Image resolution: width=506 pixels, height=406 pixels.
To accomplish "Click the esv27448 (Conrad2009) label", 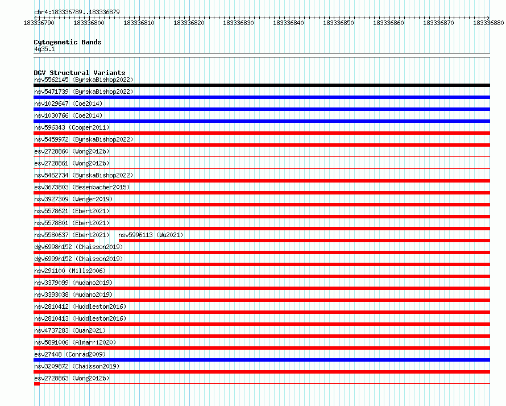I will (x=70, y=354).
